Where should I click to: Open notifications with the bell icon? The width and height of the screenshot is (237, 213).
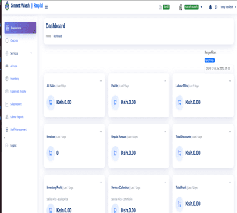coord(211,7)
